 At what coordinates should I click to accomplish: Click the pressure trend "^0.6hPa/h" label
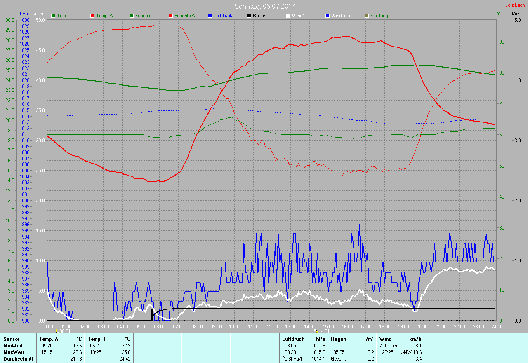pyautogui.click(x=293, y=359)
